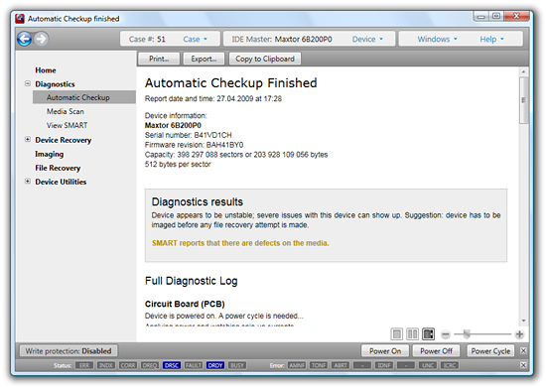
Task: Switch to single-page view layout icon
Action: pos(397,334)
